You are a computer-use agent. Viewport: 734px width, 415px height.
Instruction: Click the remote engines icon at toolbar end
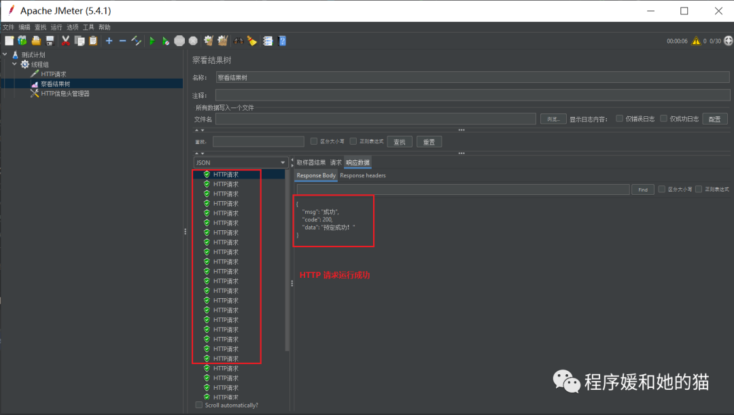pos(728,41)
